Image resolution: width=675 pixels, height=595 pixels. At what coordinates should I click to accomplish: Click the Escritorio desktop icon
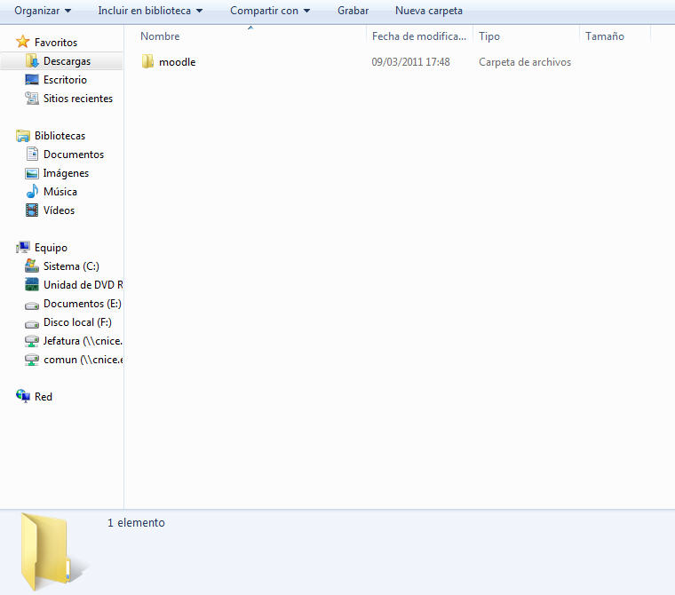[x=32, y=80]
